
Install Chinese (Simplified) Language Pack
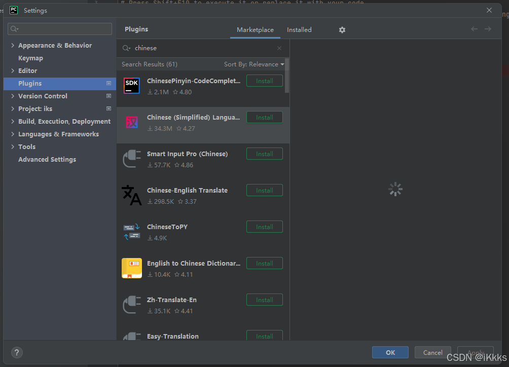click(265, 118)
